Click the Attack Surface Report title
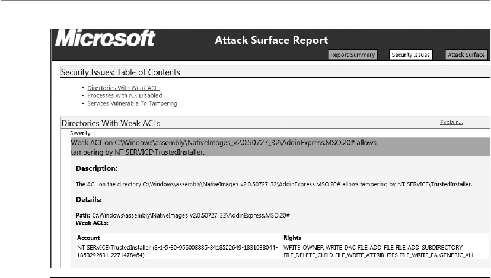This screenshot has height=278, width=491. tap(271, 40)
